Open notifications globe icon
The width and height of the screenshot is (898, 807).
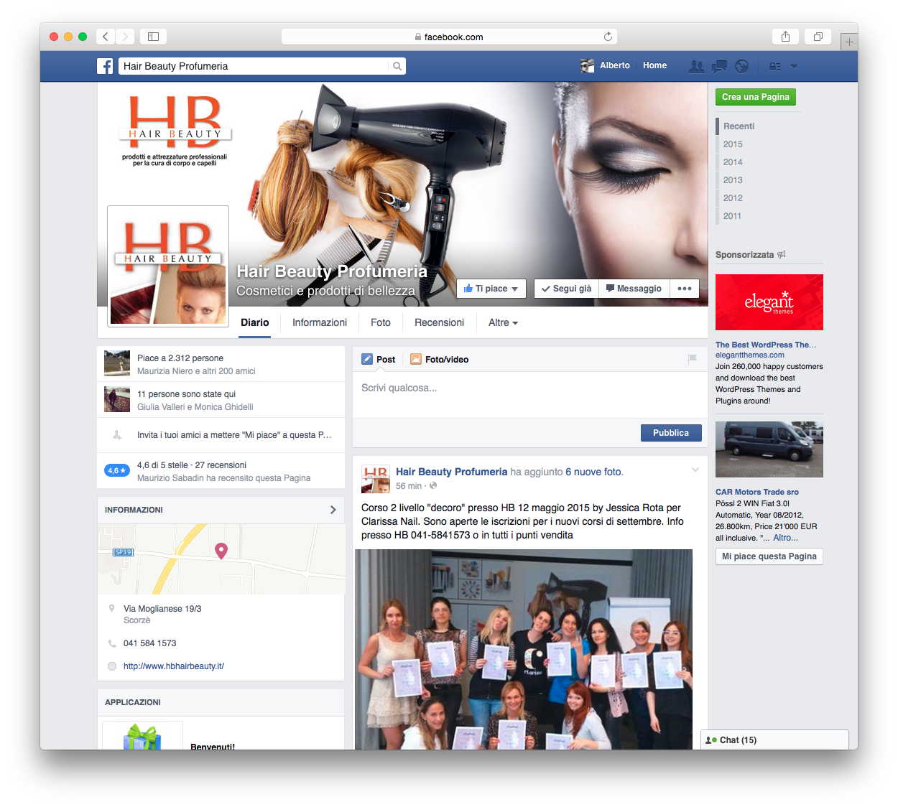click(742, 66)
